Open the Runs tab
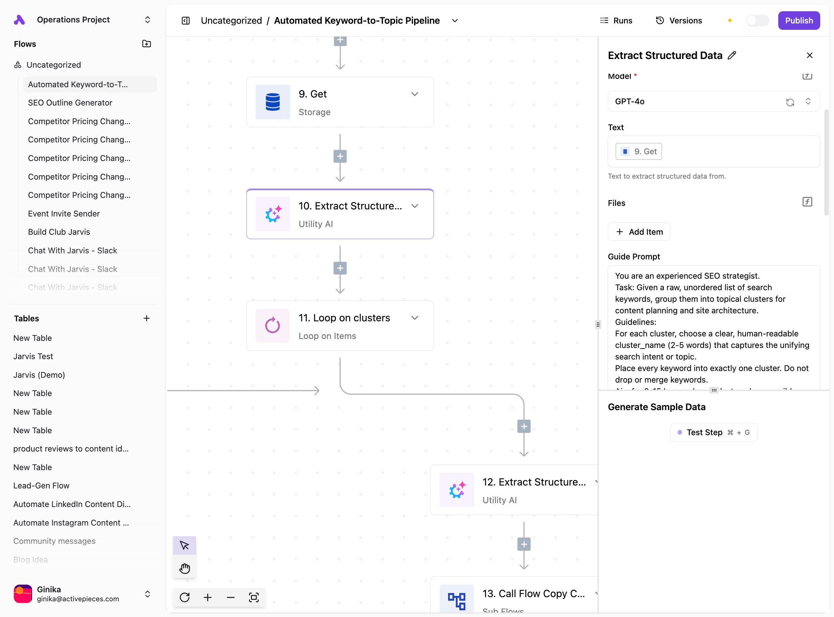This screenshot has width=834, height=617. (x=616, y=21)
